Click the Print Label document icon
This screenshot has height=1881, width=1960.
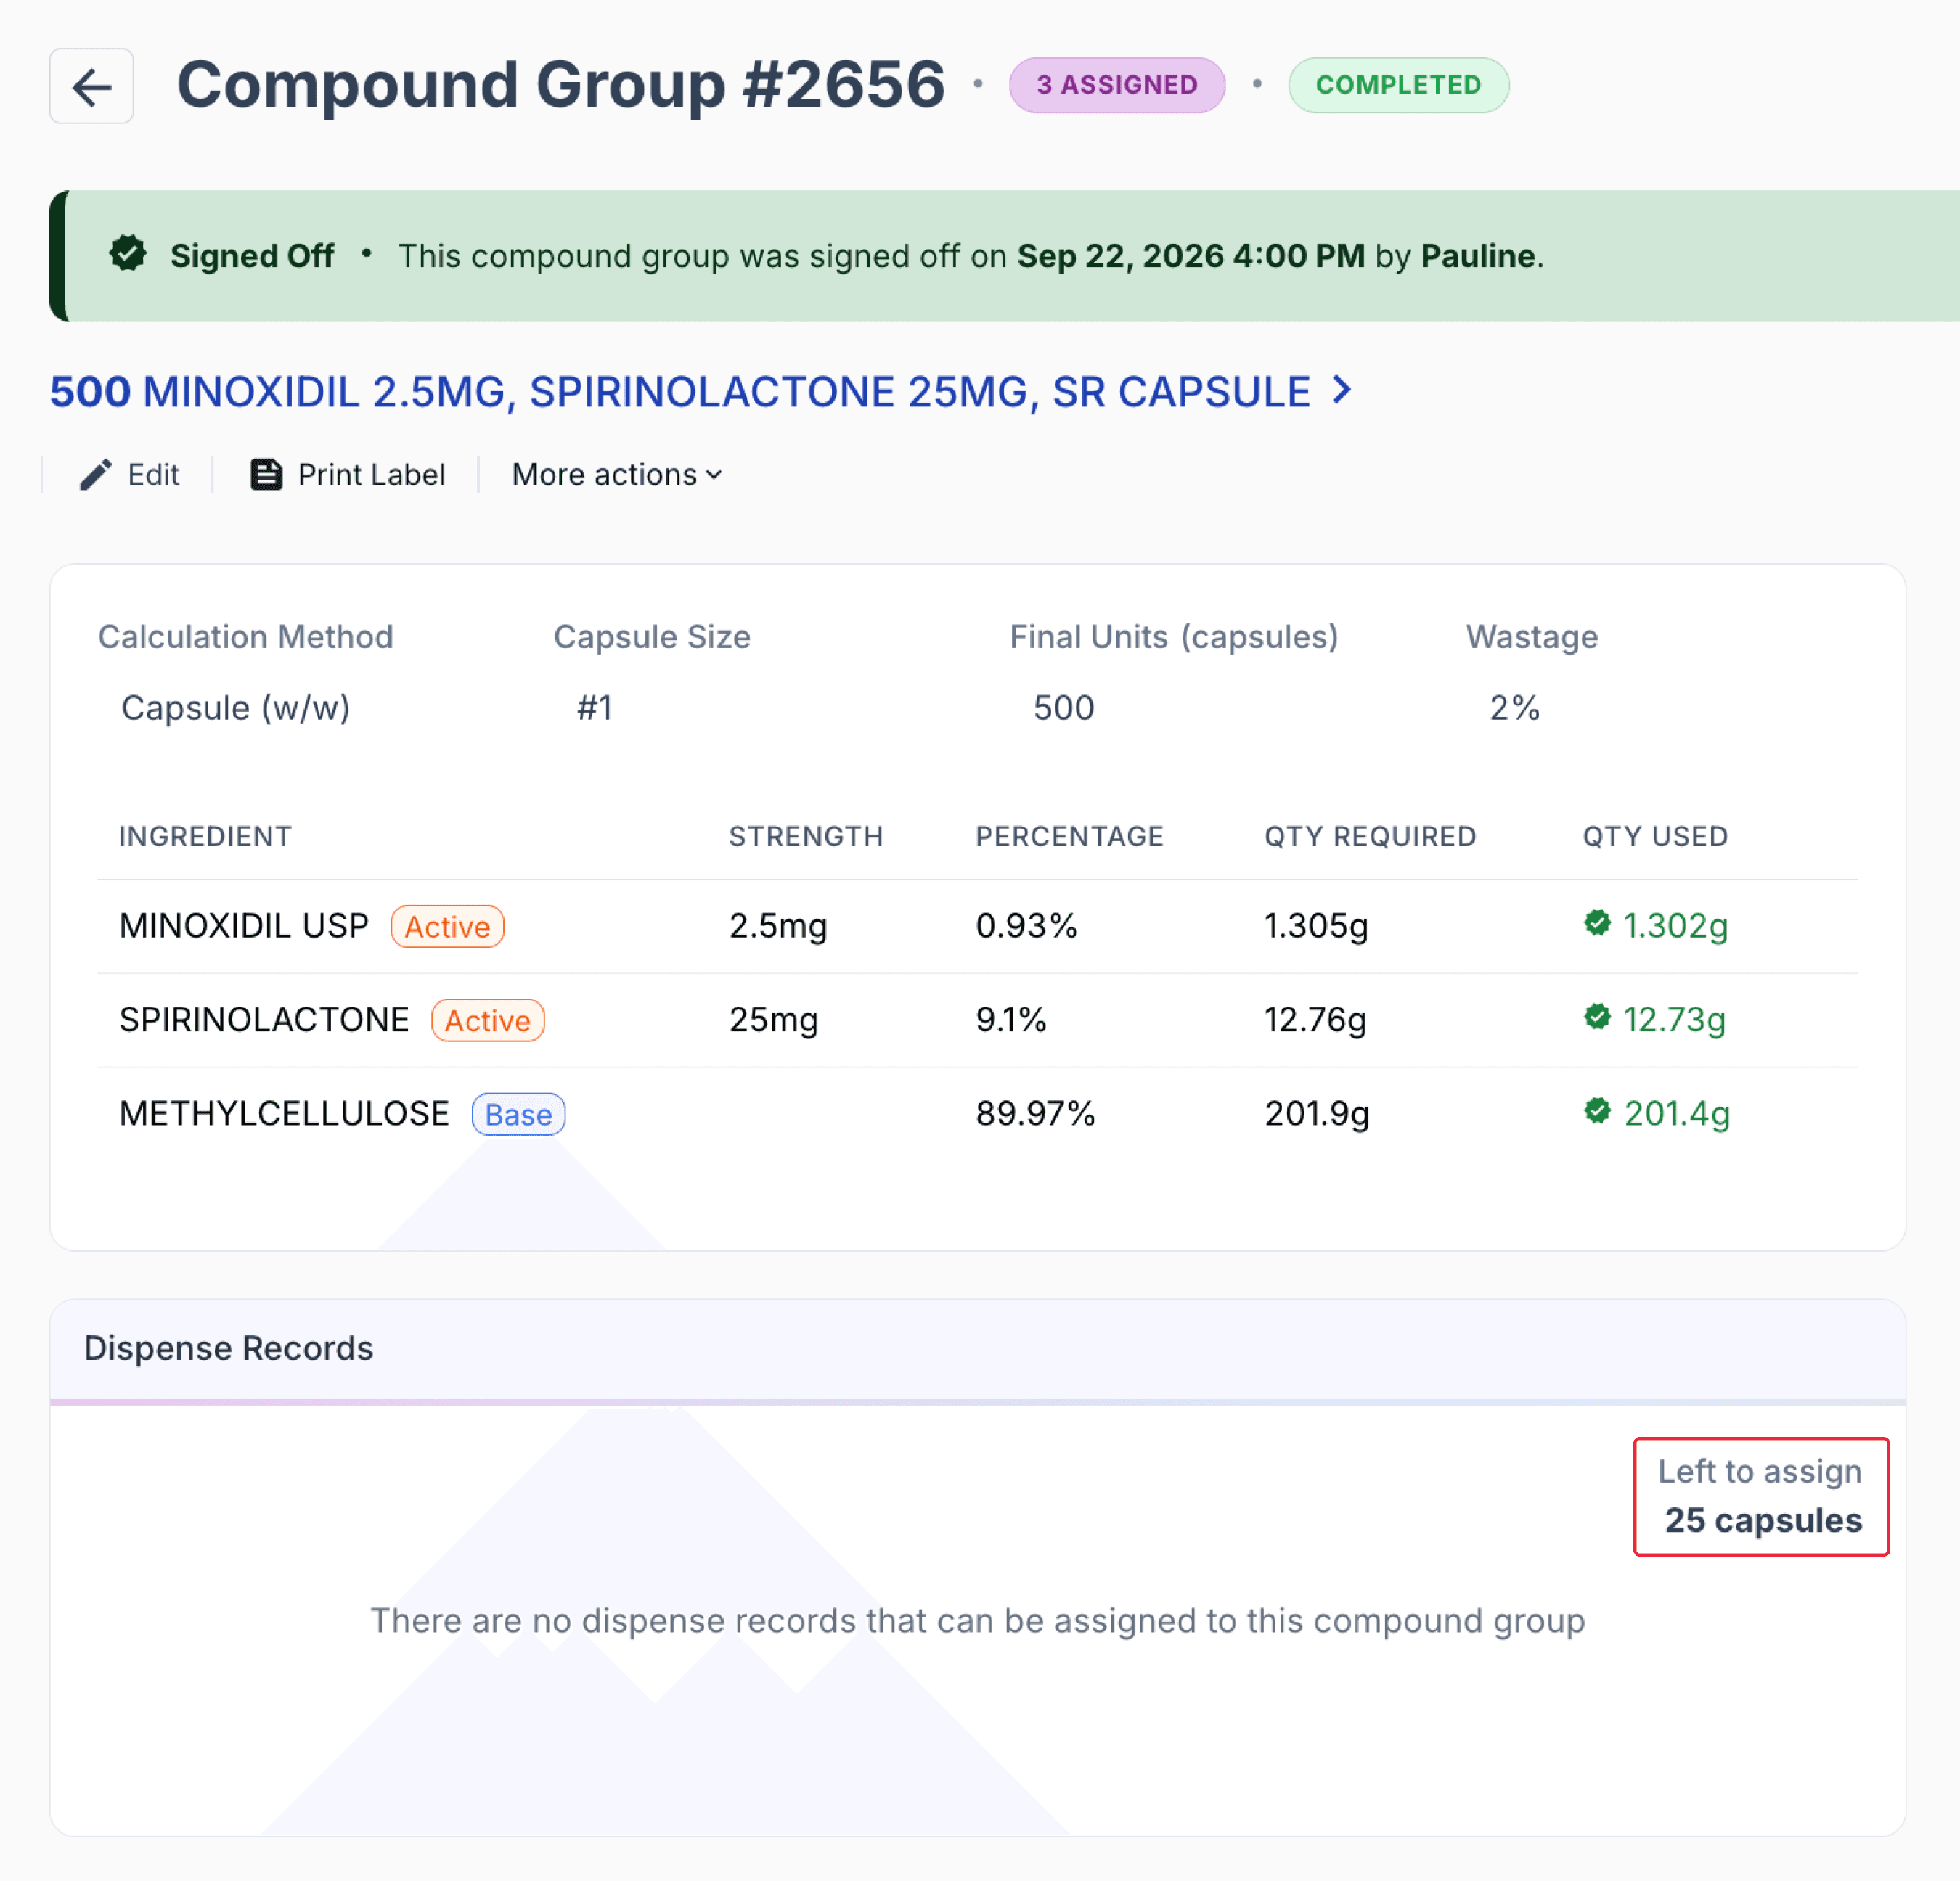click(x=265, y=475)
